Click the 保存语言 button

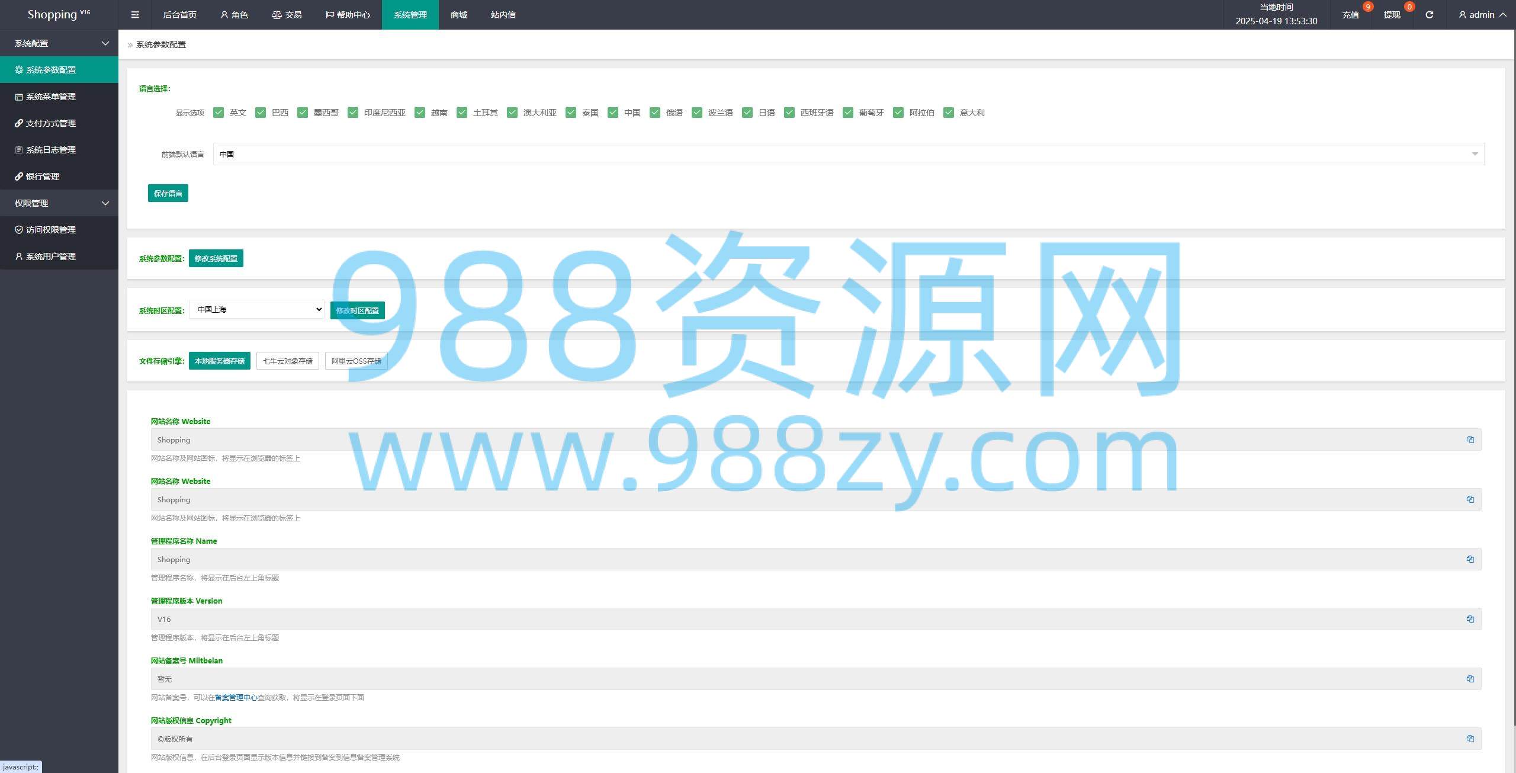click(x=168, y=193)
